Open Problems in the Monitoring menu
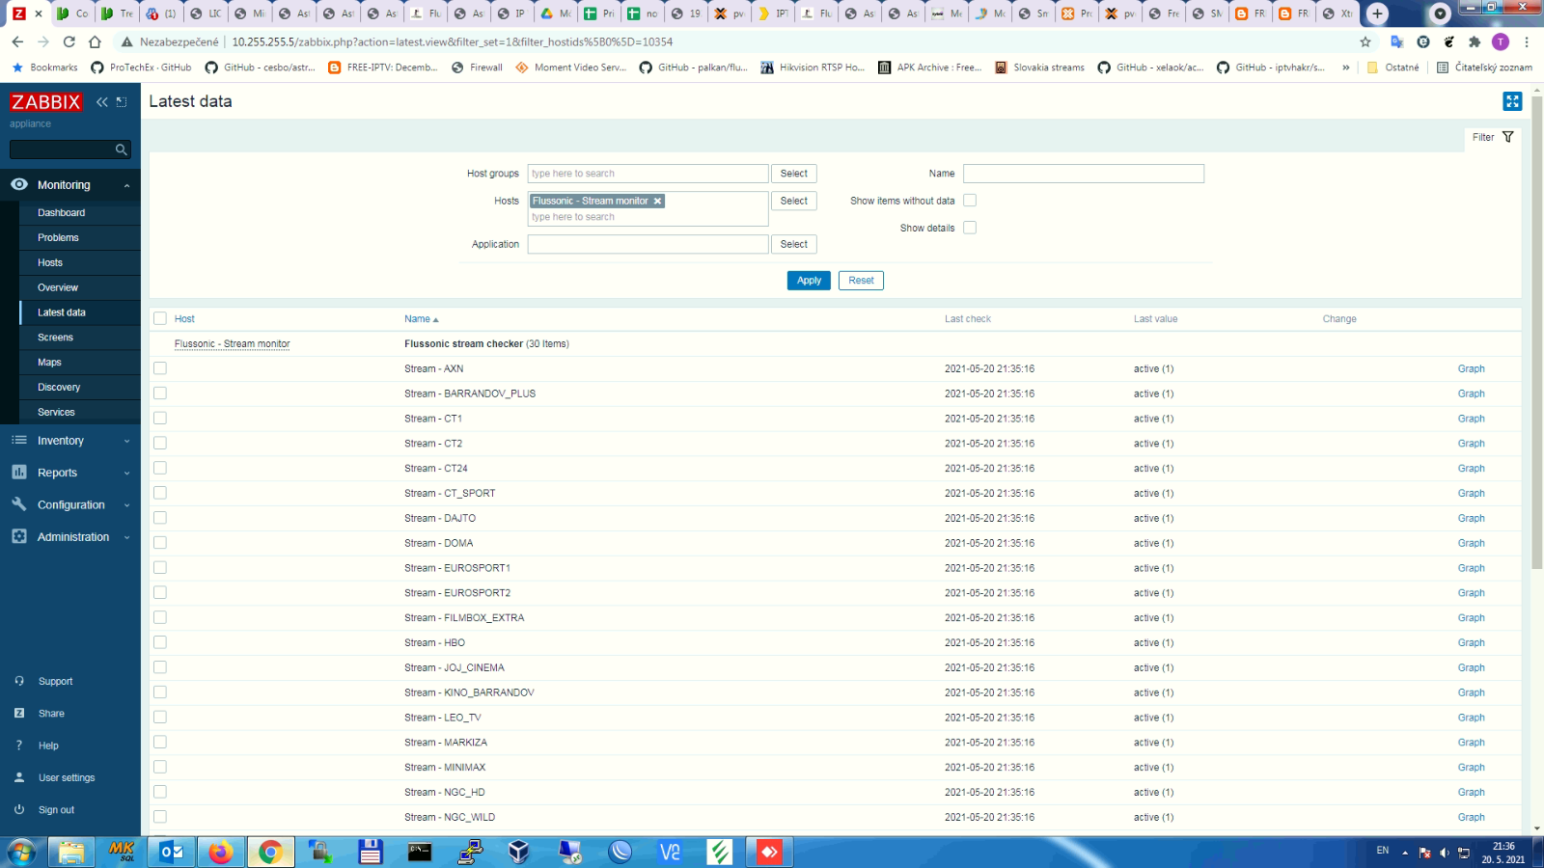This screenshot has height=868, width=1544. click(x=58, y=238)
